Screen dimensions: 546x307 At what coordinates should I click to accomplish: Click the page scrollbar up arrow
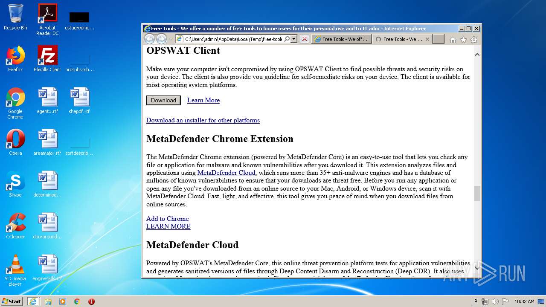coord(477,55)
